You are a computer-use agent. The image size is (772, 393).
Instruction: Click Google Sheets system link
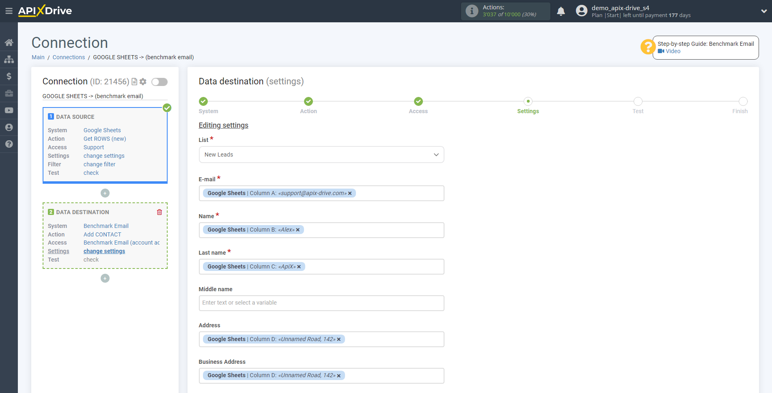(102, 130)
